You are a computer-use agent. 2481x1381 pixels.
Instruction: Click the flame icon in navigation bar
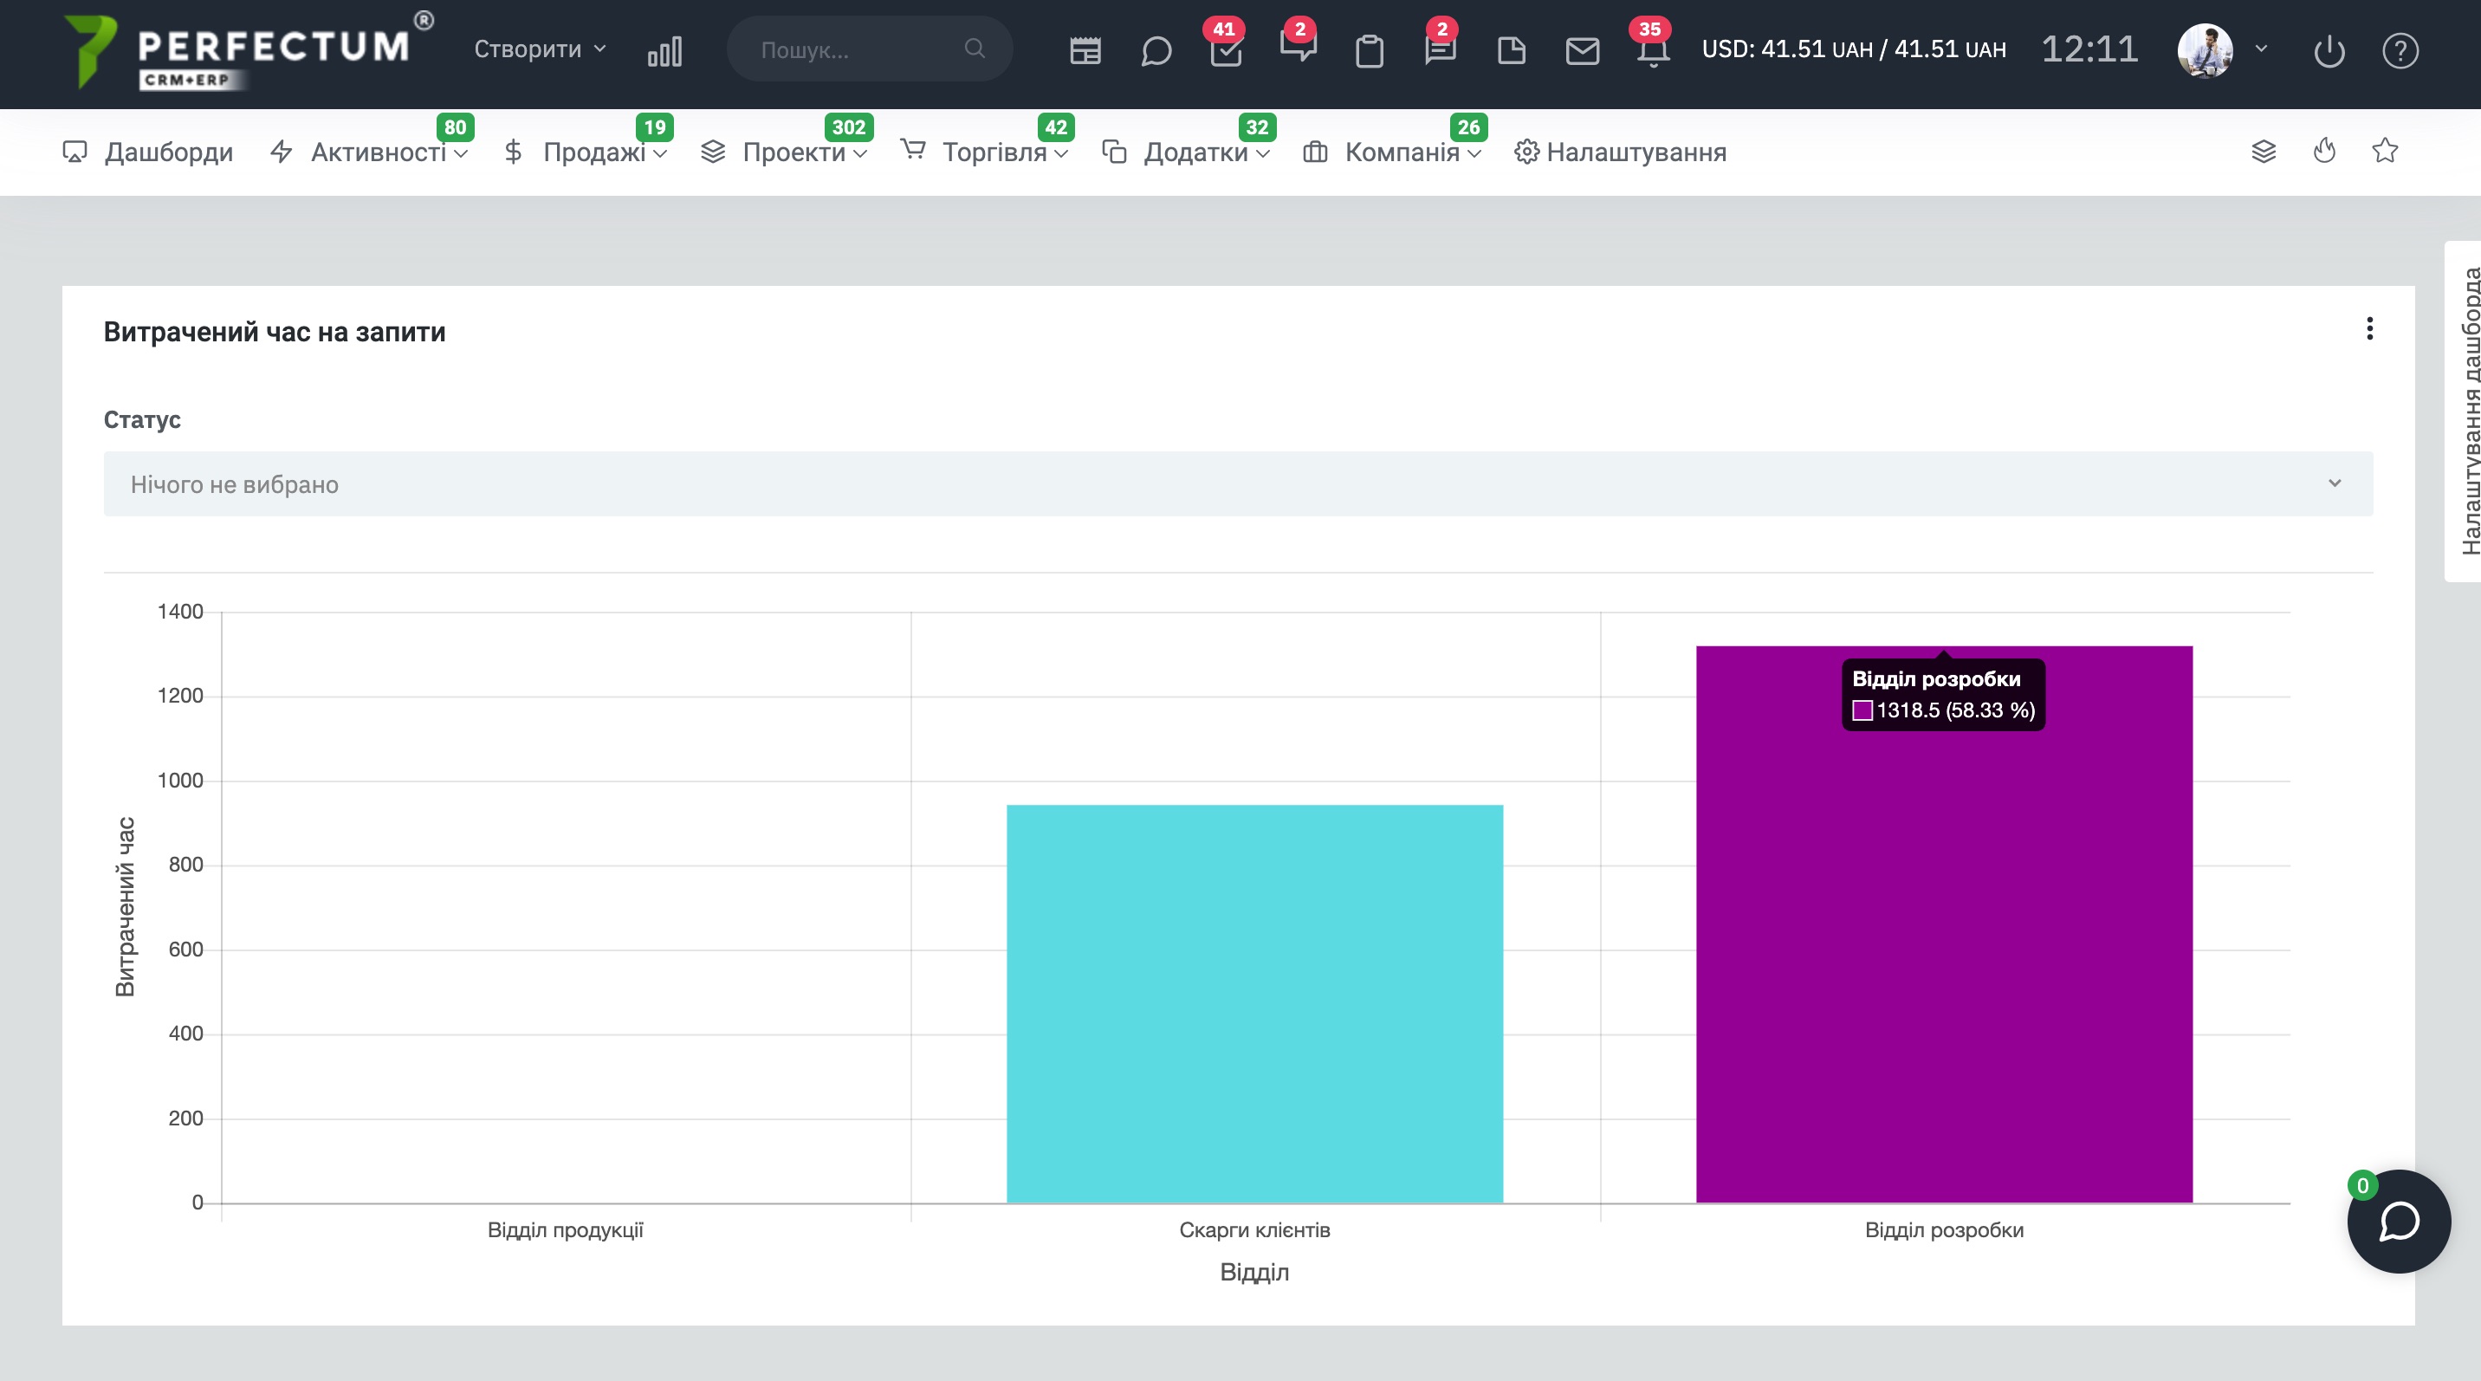[x=2324, y=152]
